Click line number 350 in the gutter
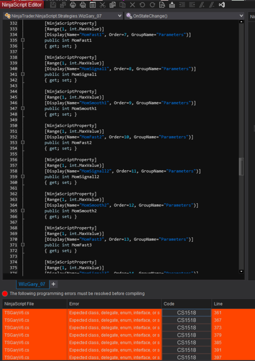 13,125
